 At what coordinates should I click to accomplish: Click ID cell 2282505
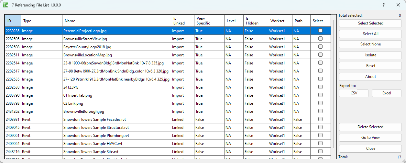[x=13, y=39]
